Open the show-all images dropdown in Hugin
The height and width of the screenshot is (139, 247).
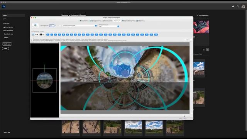[x=35, y=34]
